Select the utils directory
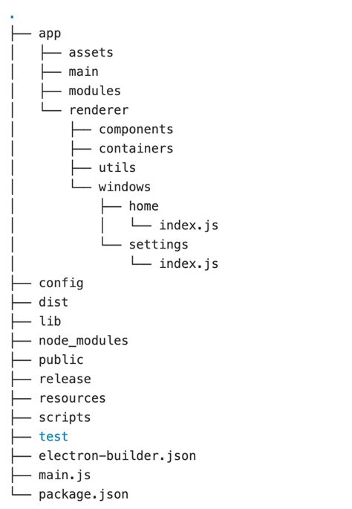Screen dimensions: 352x509 [x=117, y=167]
